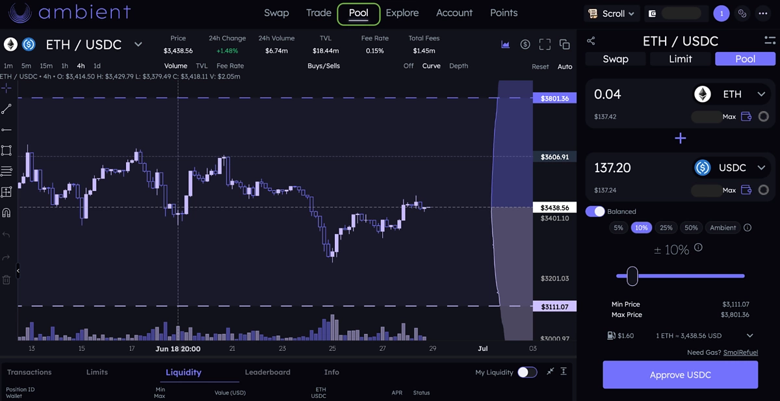
Task: Open fullscreen chart view
Action: tap(545, 44)
